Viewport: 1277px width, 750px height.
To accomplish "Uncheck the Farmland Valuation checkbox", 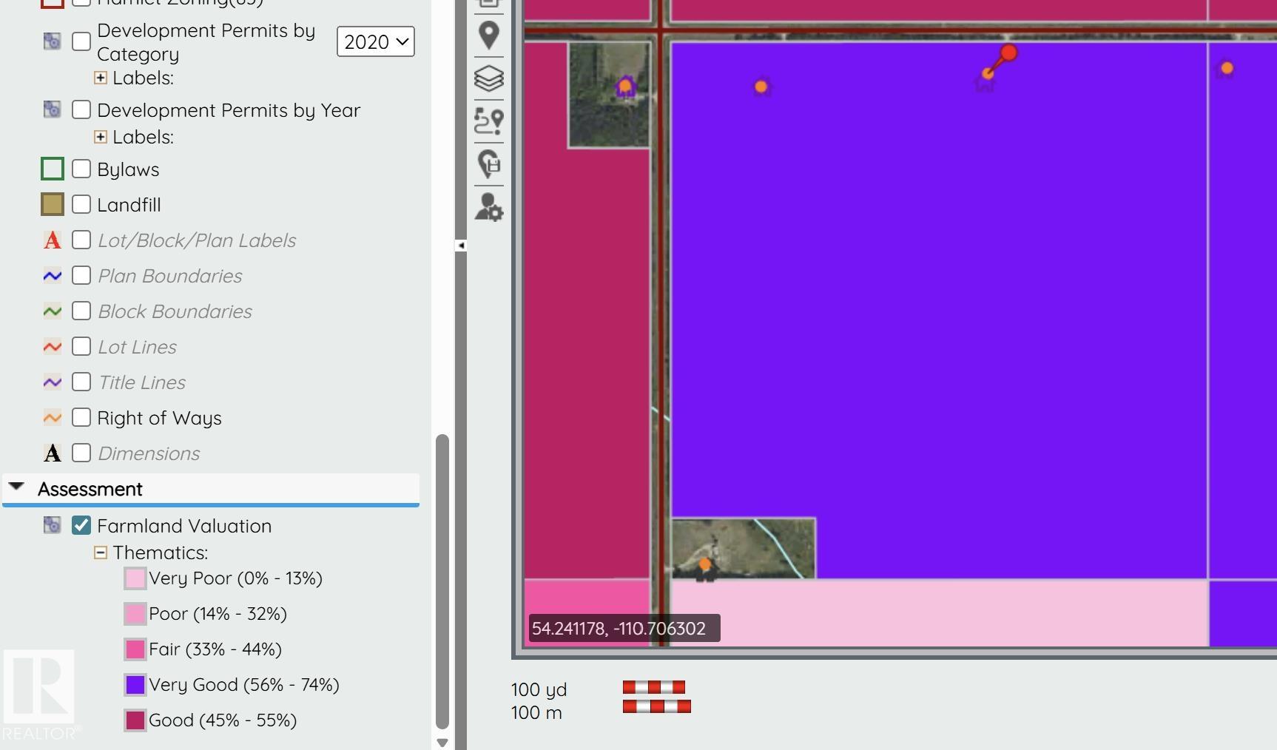I will pyautogui.click(x=81, y=525).
